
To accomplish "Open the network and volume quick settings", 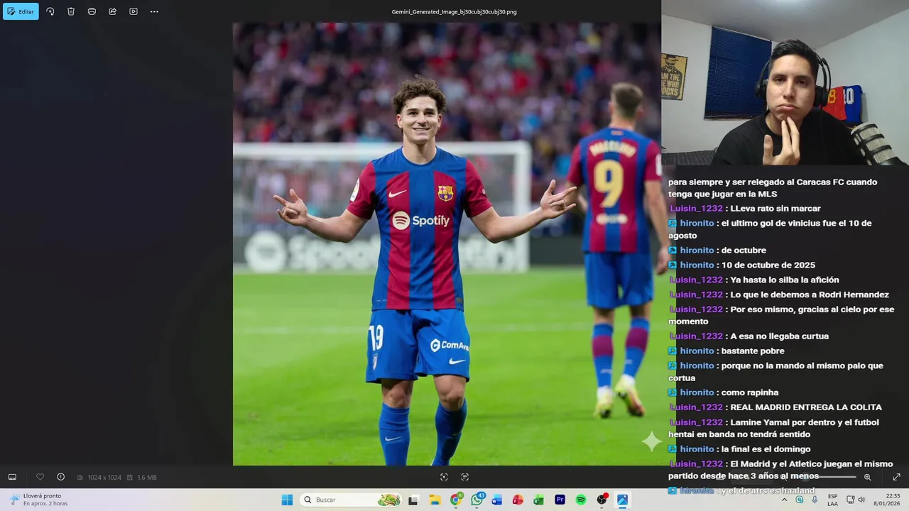I will pyautogui.click(x=856, y=500).
